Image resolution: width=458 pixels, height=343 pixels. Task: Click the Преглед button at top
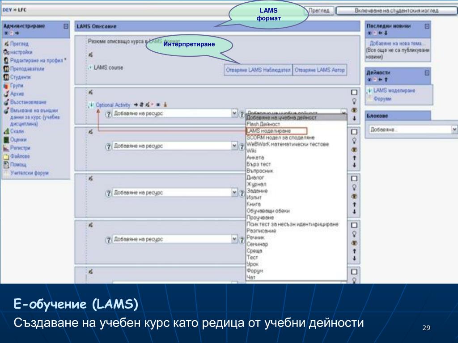pyautogui.click(x=319, y=11)
